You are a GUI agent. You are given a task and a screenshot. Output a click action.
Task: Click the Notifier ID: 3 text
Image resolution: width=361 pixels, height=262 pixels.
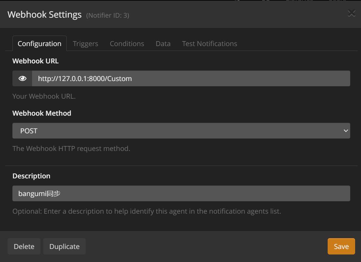pos(108,15)
